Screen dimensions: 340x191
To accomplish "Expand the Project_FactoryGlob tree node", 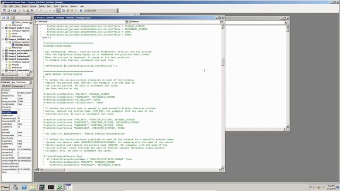I will pos(3,50).
